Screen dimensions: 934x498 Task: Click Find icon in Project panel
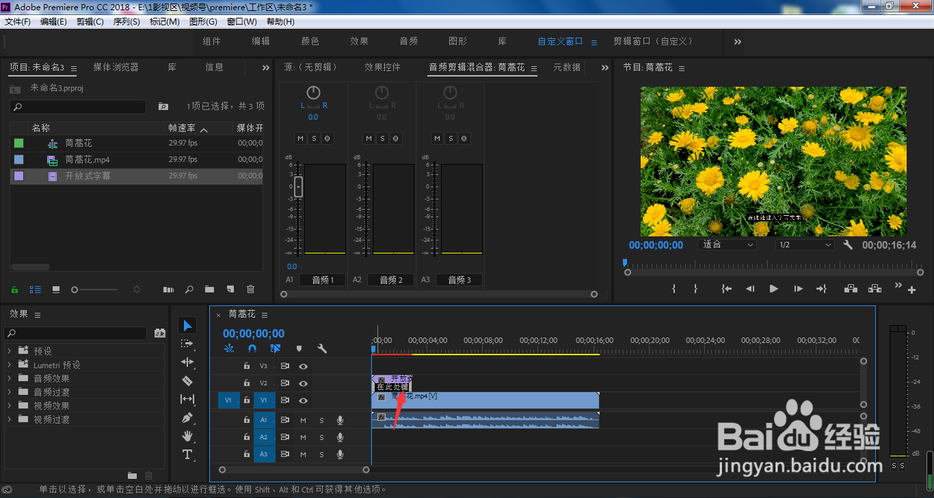(x=189, y=290)
